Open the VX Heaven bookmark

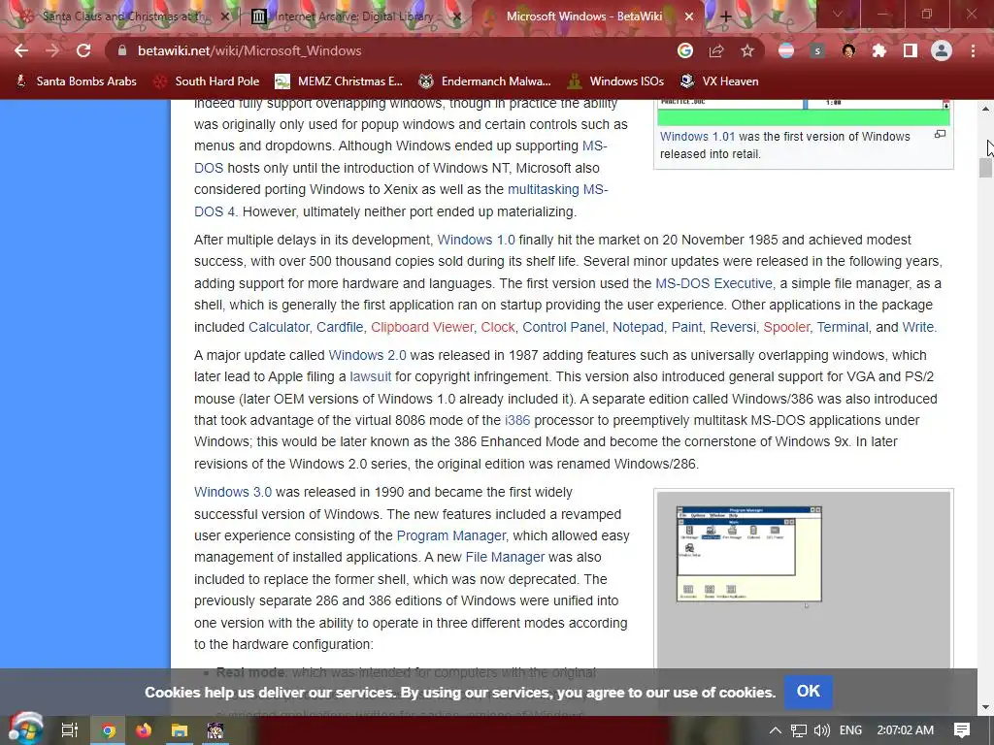click(x=719, y=81)
